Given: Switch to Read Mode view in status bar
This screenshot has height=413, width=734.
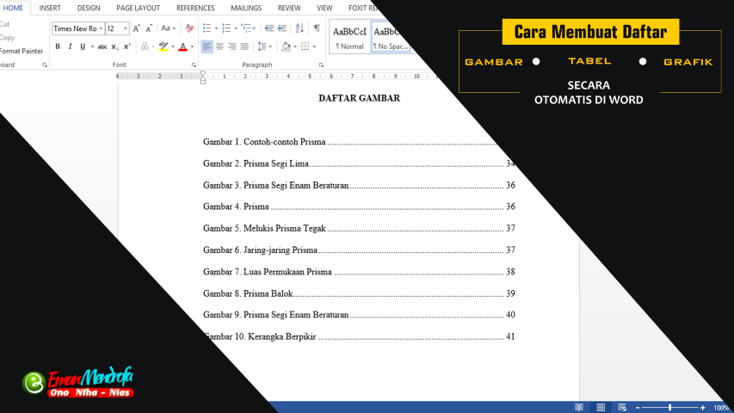Looking at the screenshot, I should click(x=579, y=407).
